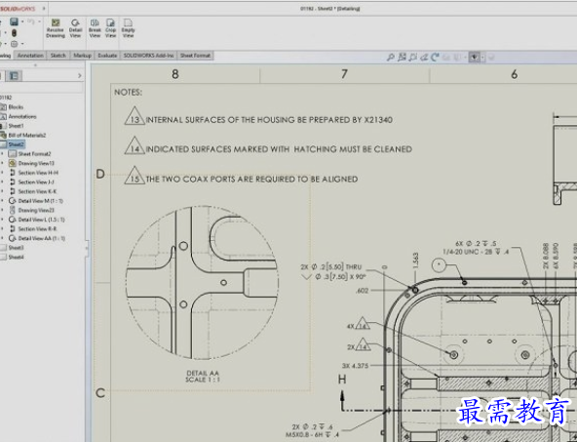Open the Save button dropdown arrow
This screenshot has height=442, width=577.
tap(22, 21)
